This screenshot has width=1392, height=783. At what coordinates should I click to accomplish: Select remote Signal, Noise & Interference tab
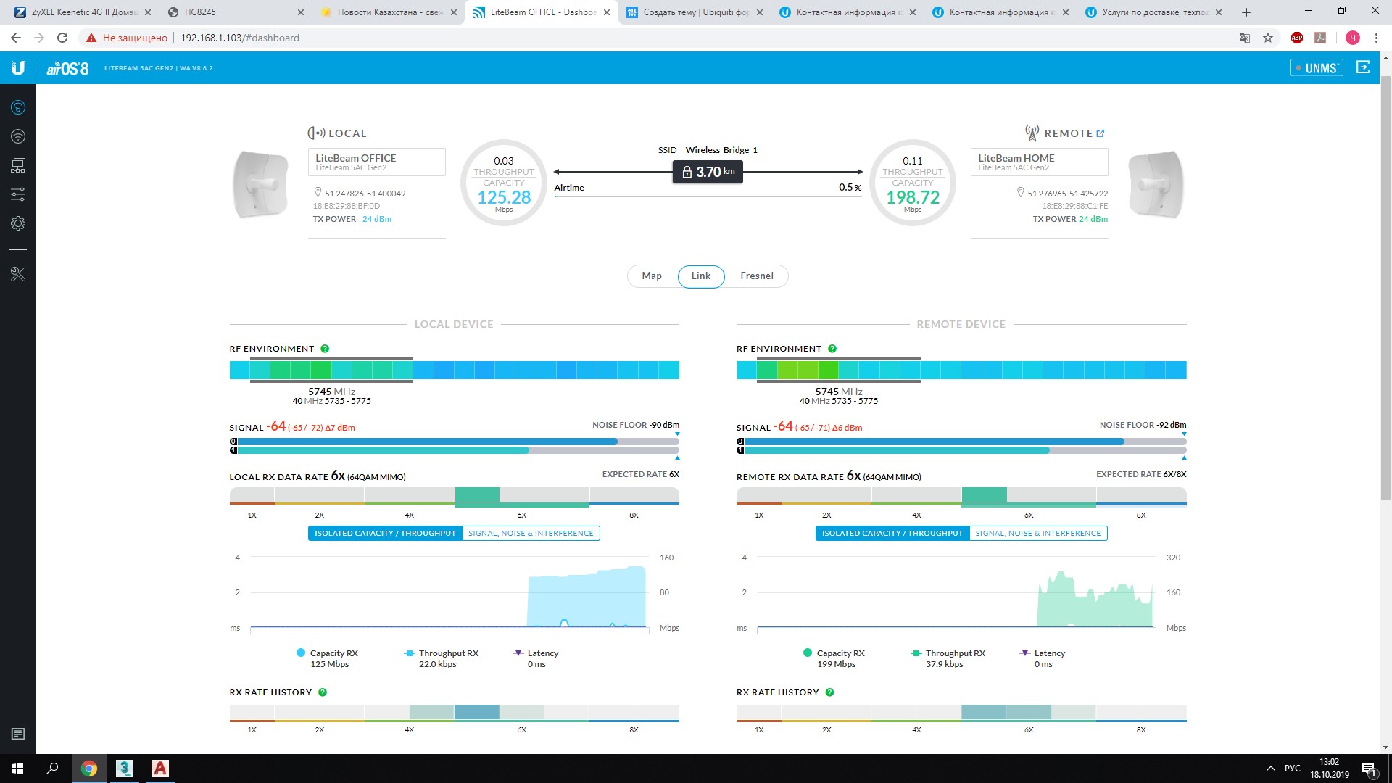1038,534
